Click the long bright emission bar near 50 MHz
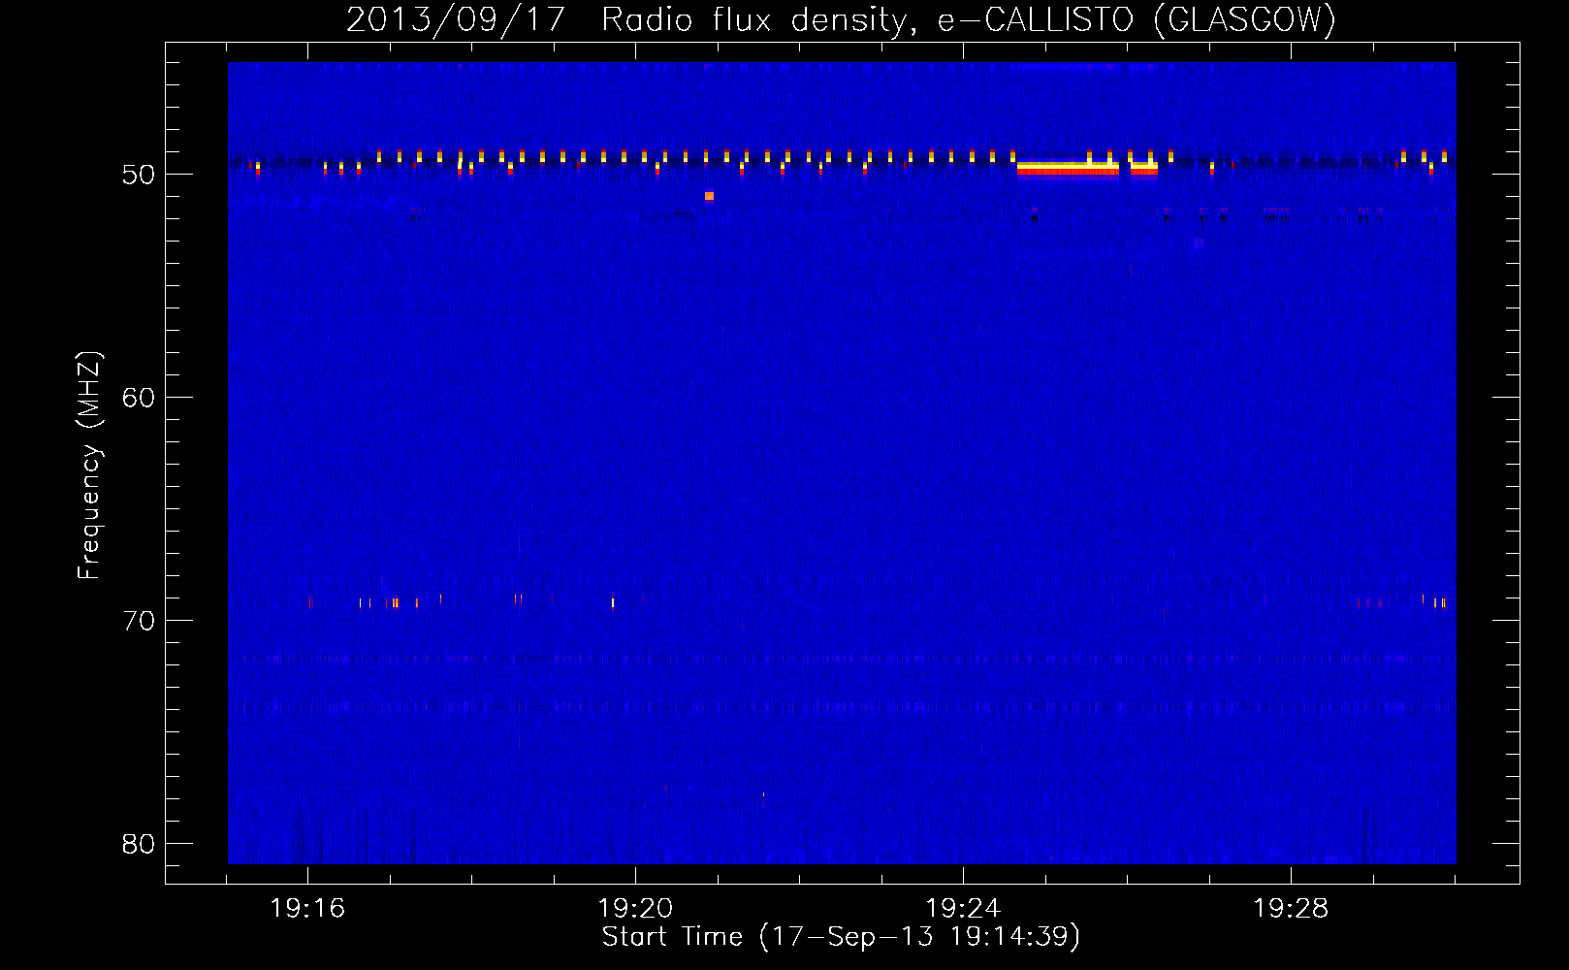 point(1068,169)
